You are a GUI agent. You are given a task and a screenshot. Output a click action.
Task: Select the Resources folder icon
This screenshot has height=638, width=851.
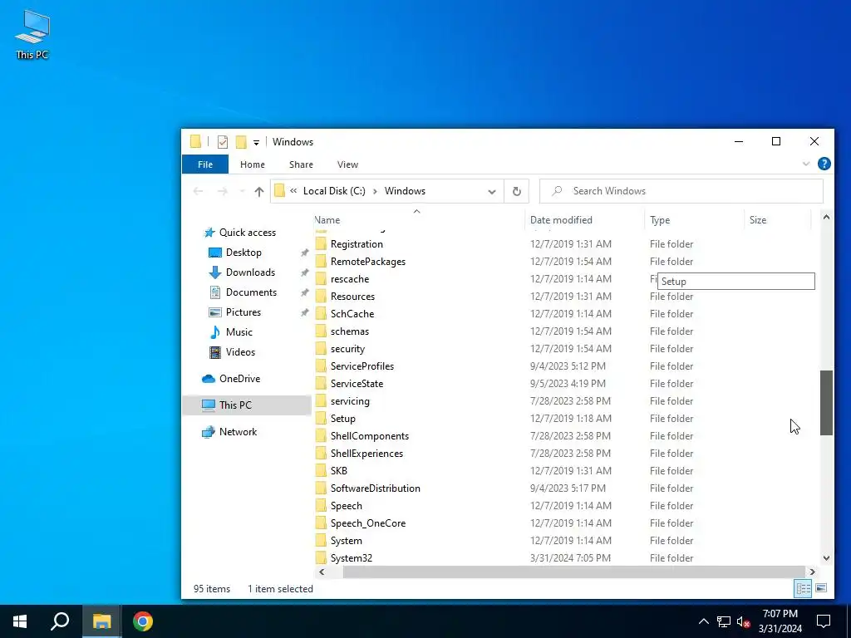pos(322,297)
